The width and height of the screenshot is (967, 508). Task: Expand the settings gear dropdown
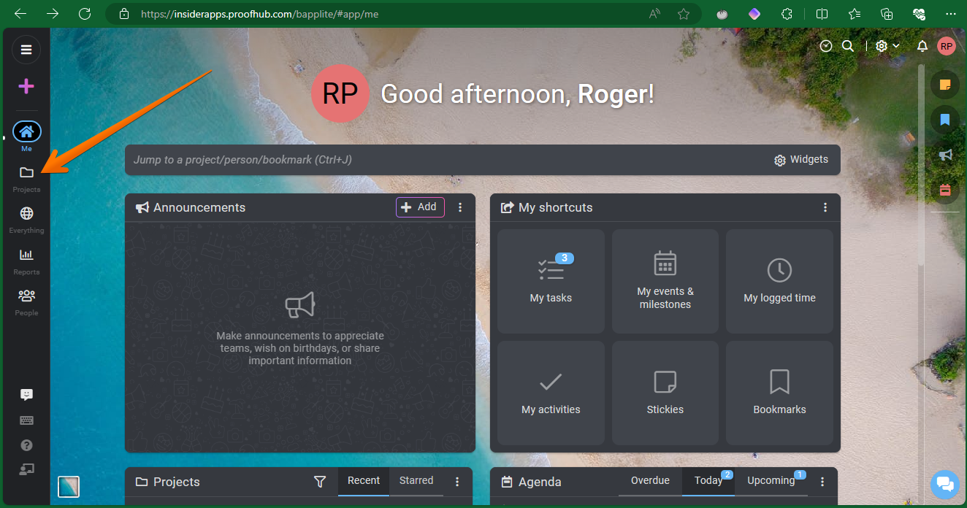click(887, 46)
